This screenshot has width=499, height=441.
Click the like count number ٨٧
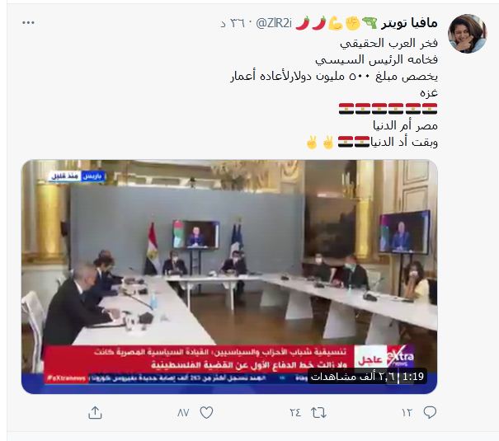tap(183, 413)
